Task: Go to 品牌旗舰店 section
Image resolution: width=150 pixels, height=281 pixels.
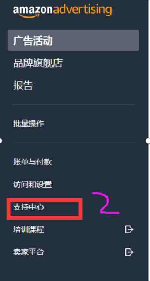Action: [x=38, y=63]
